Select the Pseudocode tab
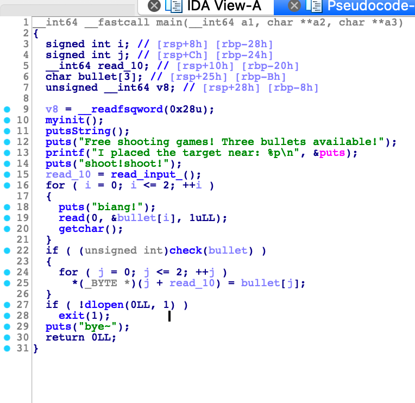 [x=370, y=6]
